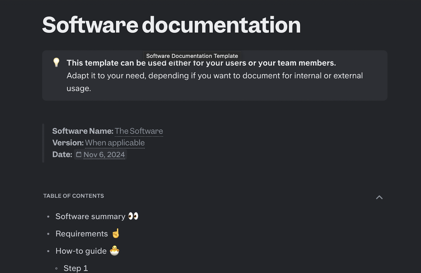421x273 pixels.
Task: Click the bullet point before Software summary
Action: (48, 217)
